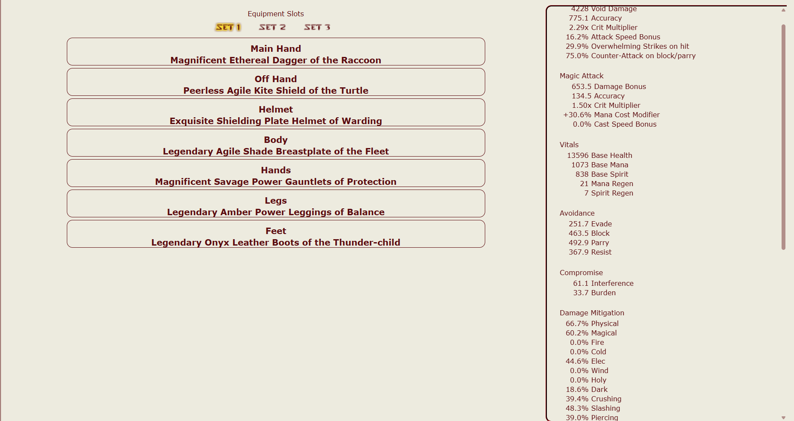Click Legendary Onyx Leather Boots of the Thunder-child
This screenshot has height=421, width=794.
276,243
